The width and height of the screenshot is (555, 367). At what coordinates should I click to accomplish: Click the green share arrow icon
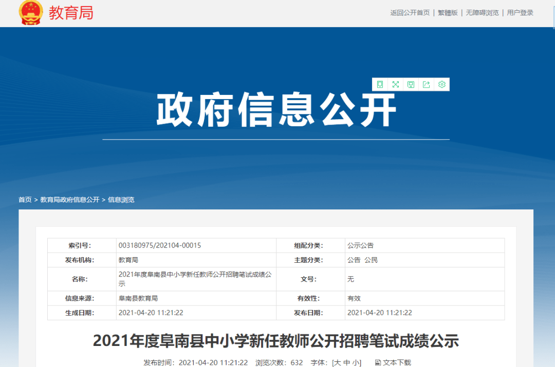[x=426, y=85]
